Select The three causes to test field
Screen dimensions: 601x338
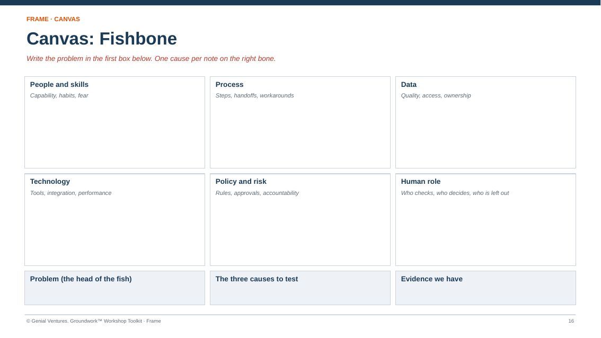(300, 288)
